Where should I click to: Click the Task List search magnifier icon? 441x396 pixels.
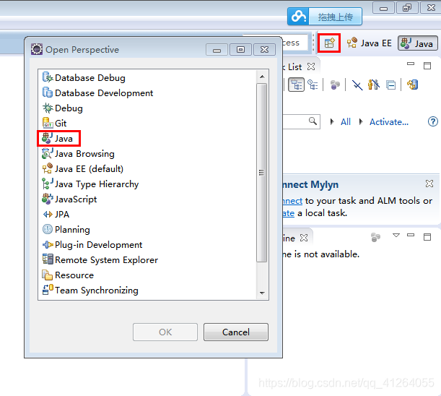pos(313,121)
